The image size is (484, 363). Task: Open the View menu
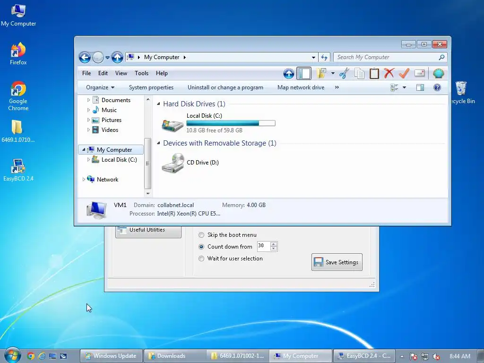point(121,73)
